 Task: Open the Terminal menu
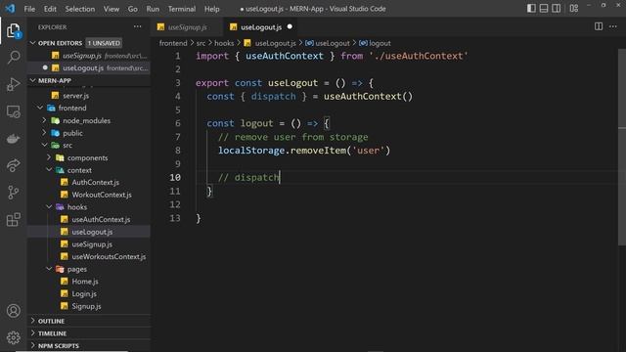(182, 9)
